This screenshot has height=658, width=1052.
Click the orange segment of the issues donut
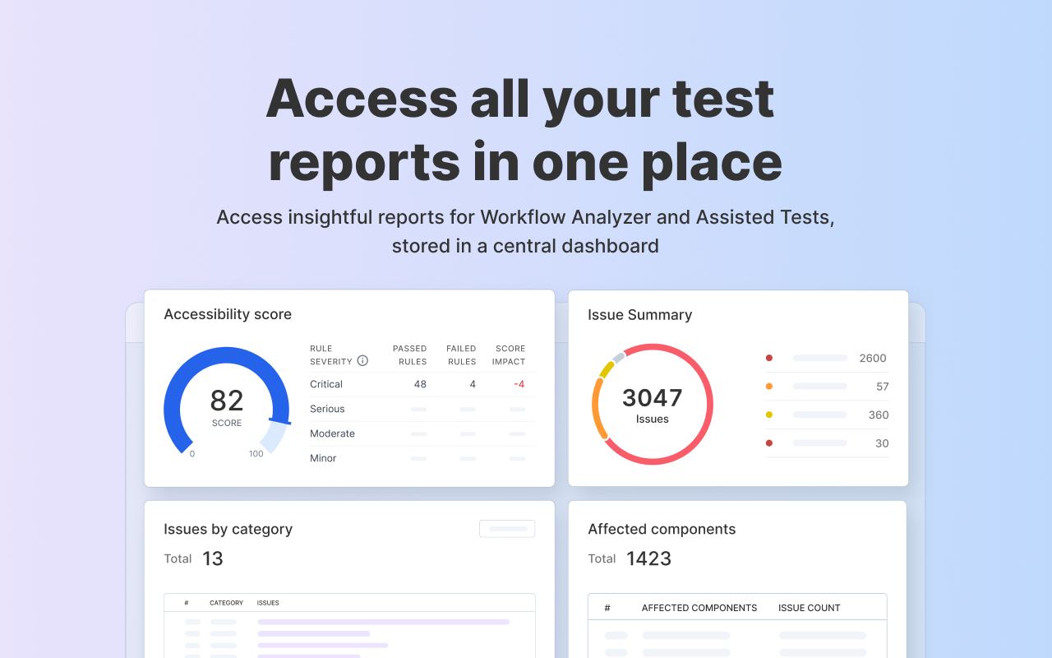tap(598, 408)
